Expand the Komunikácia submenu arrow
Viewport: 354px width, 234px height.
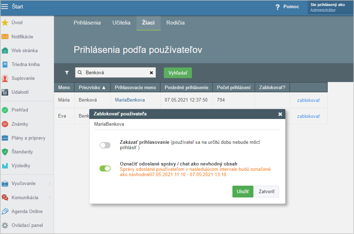click(x=49, y=198)
